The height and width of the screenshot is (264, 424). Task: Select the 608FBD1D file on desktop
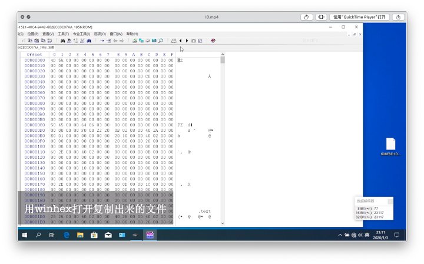click(390, 147)
